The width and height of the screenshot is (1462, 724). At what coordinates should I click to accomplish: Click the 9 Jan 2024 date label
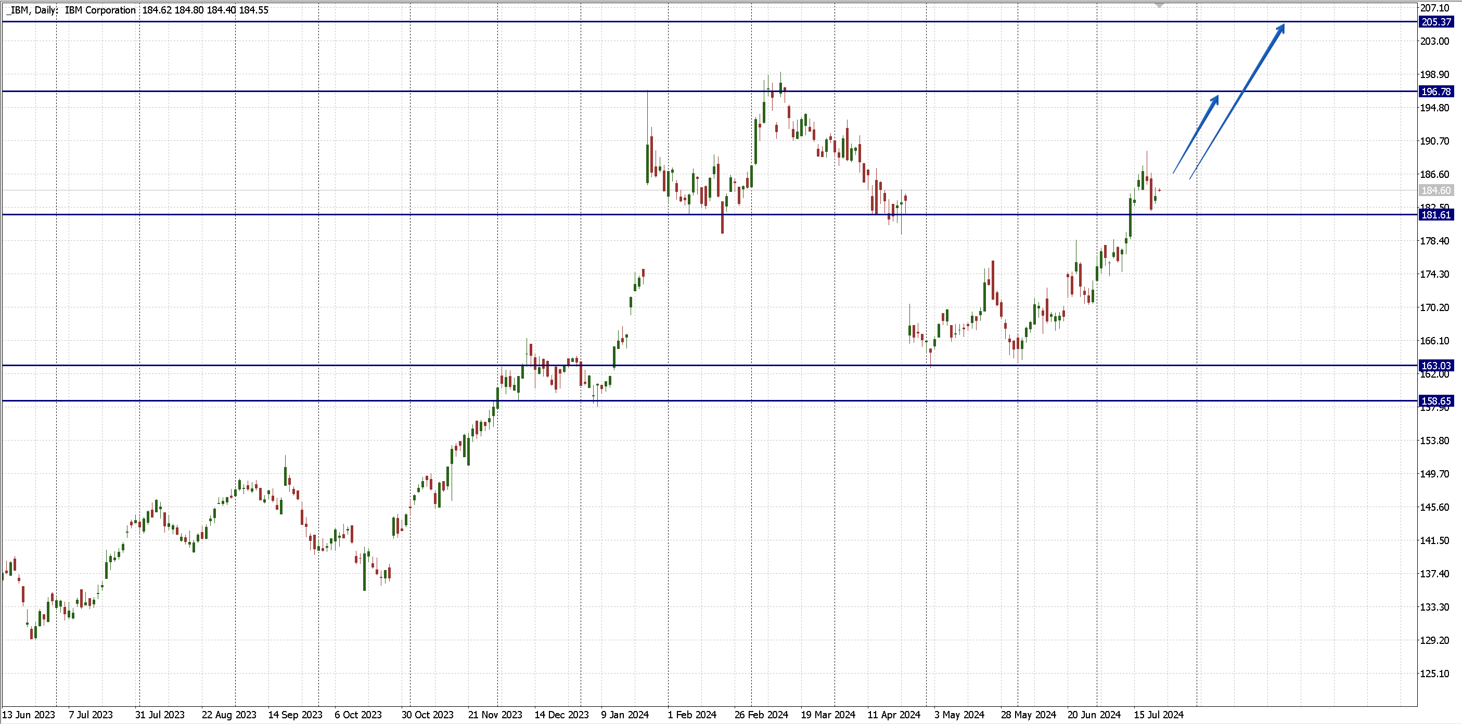click(x=625, y=715)
